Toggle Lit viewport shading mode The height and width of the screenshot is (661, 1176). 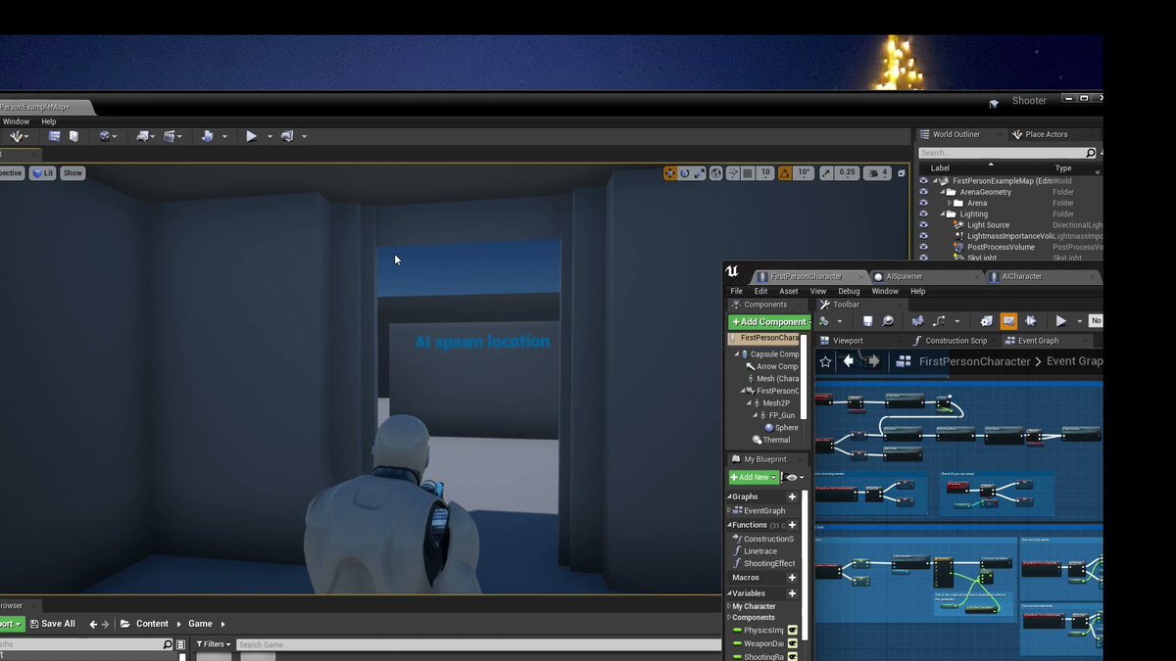tap(42, 172)
